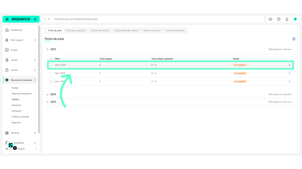Expand the Ventes chevron
The height and width of the screenshot is (169, 302).
pos(35,60)
